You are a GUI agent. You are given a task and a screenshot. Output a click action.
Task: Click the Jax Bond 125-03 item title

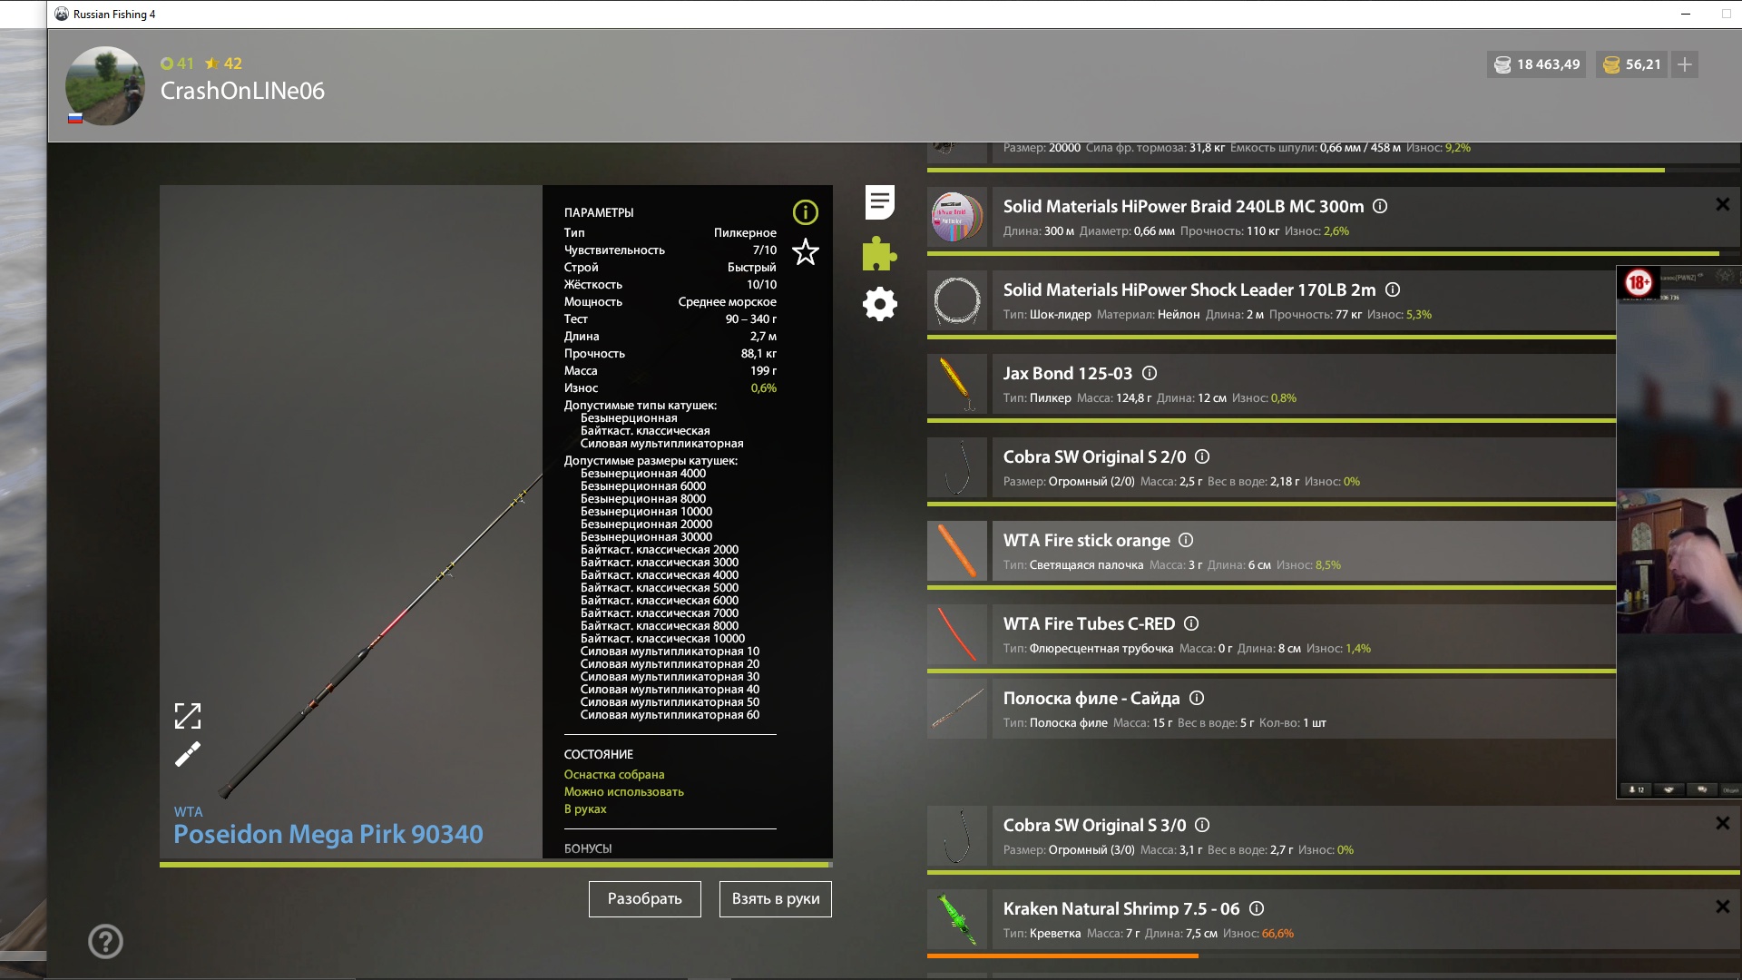click(1068, 373)
